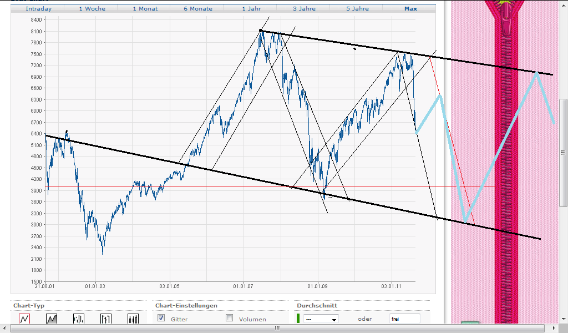Click the green Durchschnitt color swatch
Image resolution: width=568 pixels, height=333 pixels.
(298, 319)
